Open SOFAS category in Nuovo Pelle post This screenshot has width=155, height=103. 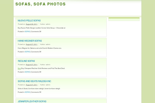(27, 31)
